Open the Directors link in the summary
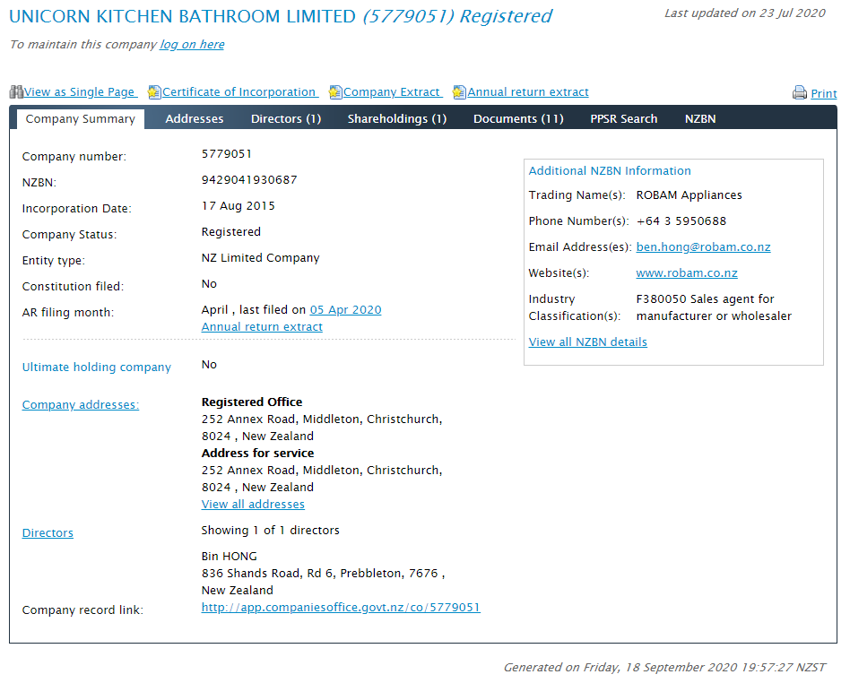The height and width of the screenshot is (683, 850). [x=48, y=532]
